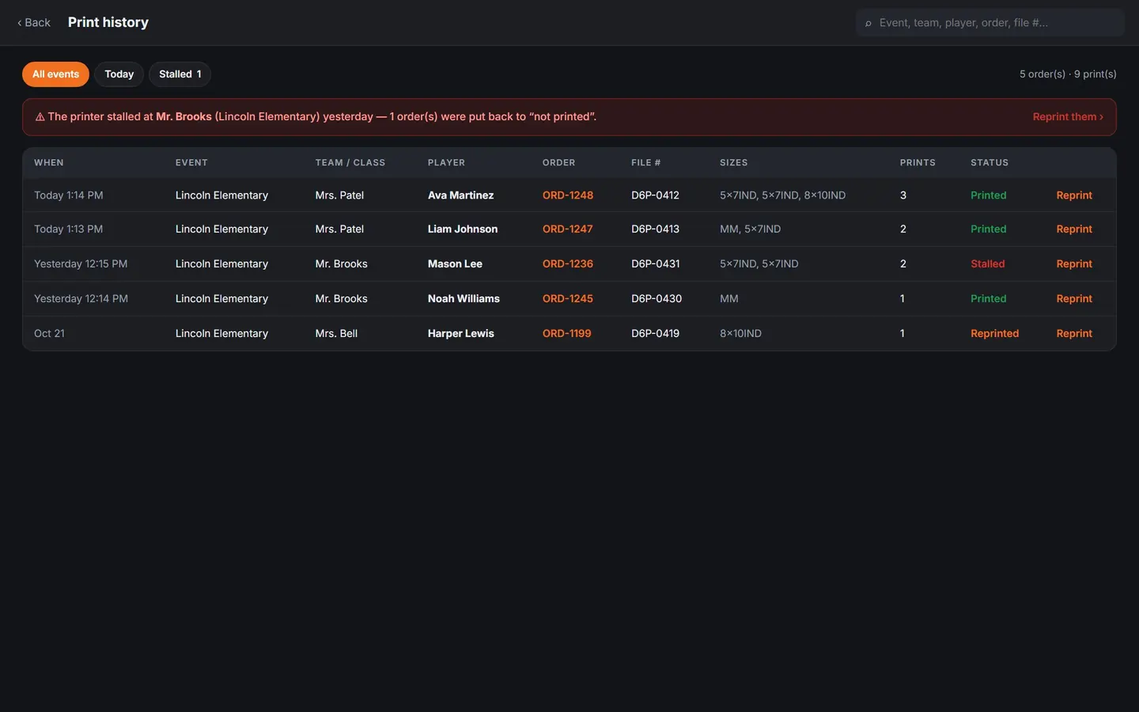Image resolution: width=1139 pixels, height=712 pixels.
Task: Click the 'MM, 5×7IND' sizes cell
Action: point(750,229)
